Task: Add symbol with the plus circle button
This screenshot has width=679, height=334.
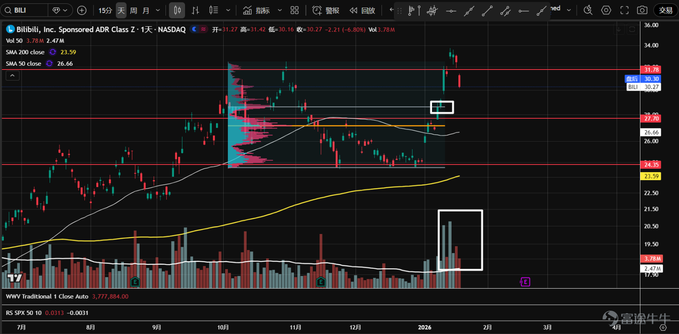Action: coord(82,10)
